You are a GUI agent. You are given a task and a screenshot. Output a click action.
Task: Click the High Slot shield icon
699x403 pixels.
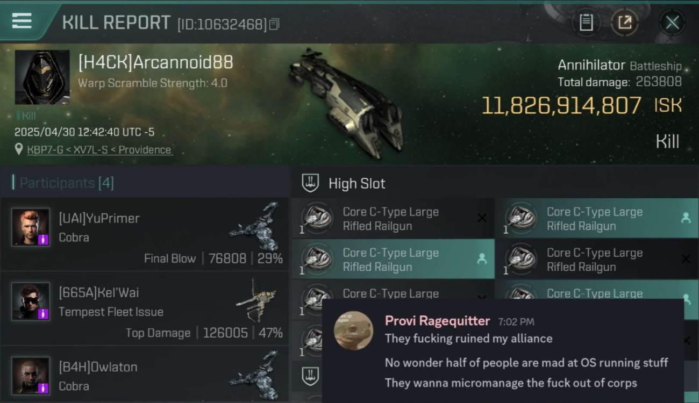(310, 183)
